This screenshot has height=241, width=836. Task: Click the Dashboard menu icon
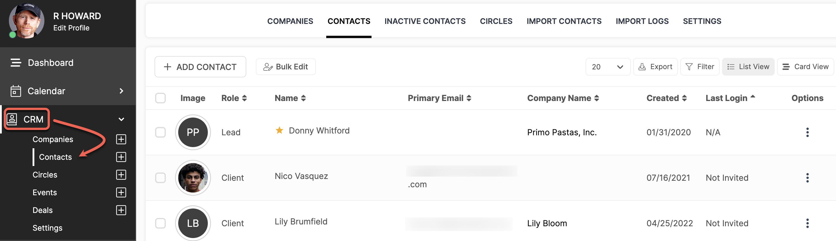click(x=16, y=63)
